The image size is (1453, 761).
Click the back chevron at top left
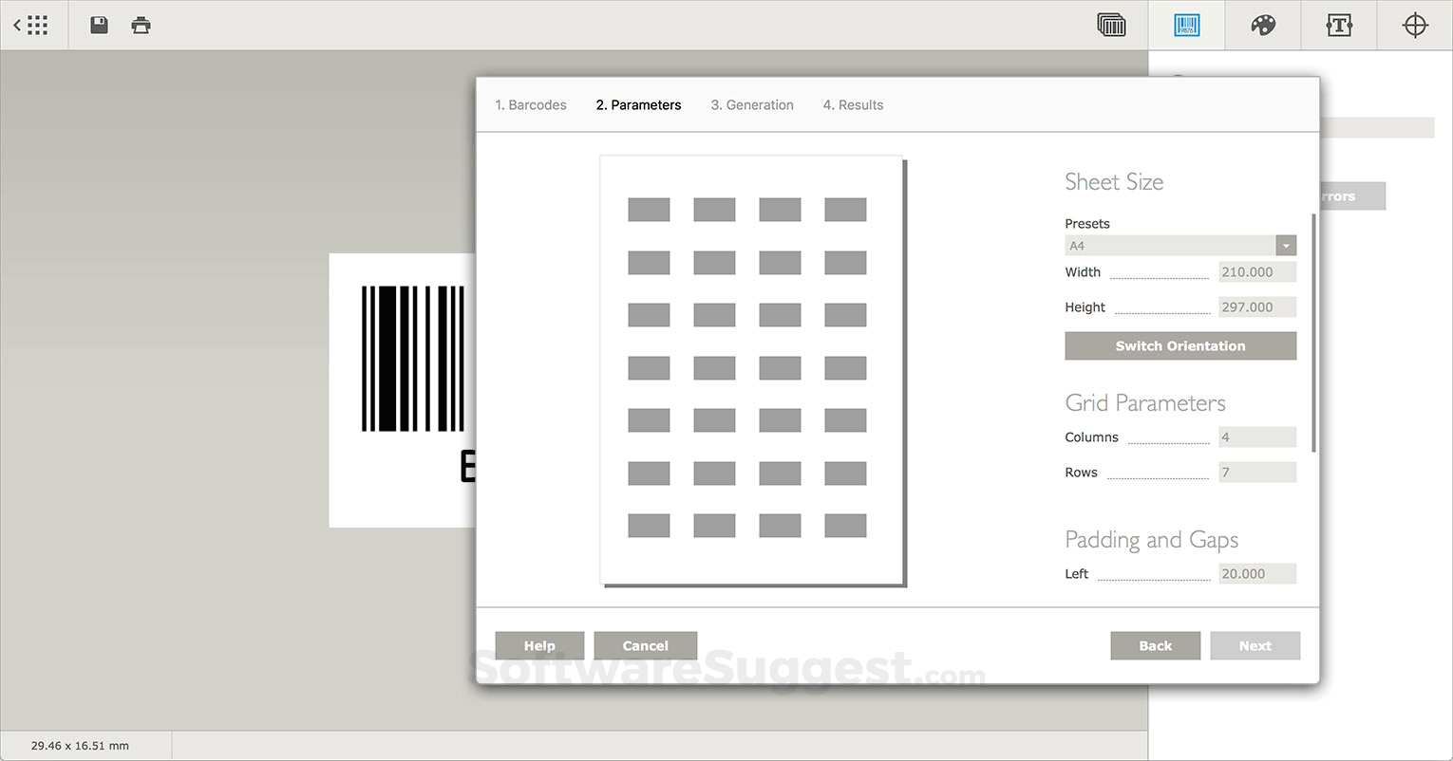(x=15, y=25)
